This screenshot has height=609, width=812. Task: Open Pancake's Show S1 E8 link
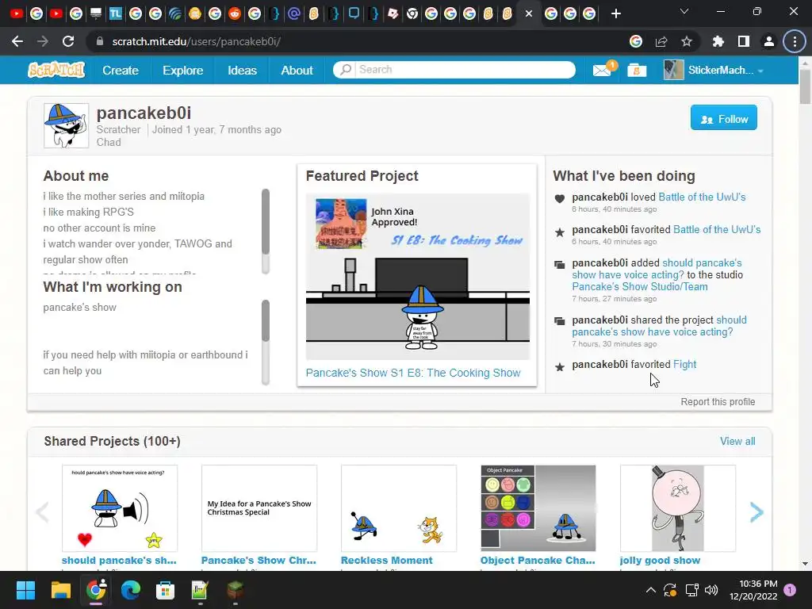pos(412,373)
